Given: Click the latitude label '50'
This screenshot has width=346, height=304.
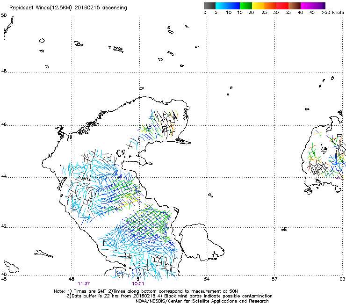Looking at the screenshot, I should point(4,15).
